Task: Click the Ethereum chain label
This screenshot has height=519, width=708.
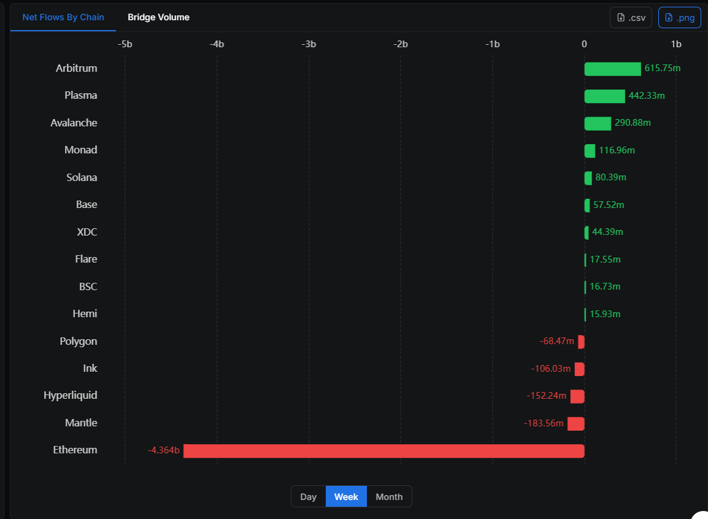Action: [75, 450]
